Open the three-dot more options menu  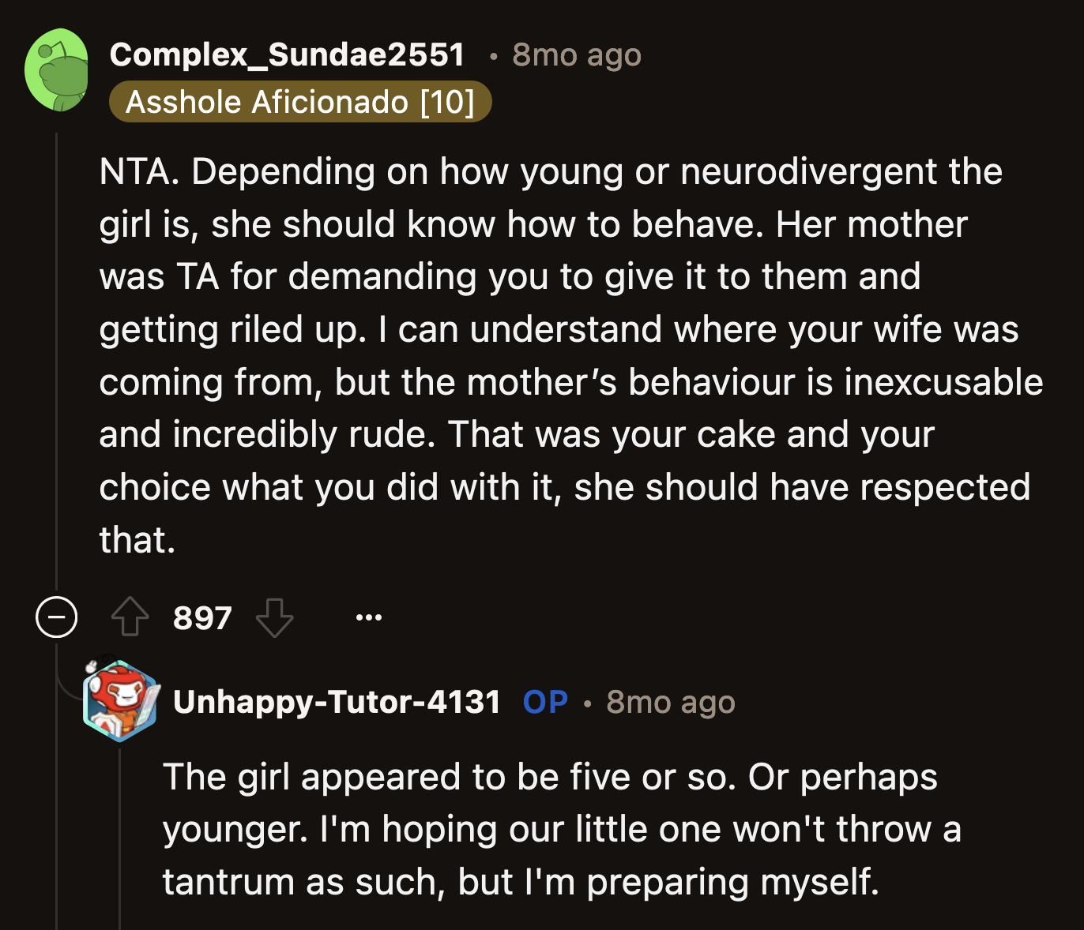368,617
